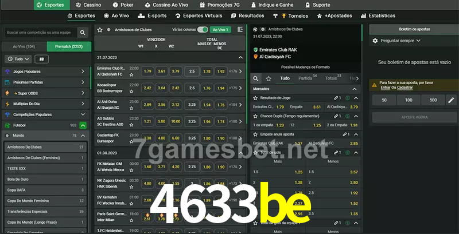Viewport: 459px width, 234px height.
Task: Open the Suporte menu item
Action: 318,5
